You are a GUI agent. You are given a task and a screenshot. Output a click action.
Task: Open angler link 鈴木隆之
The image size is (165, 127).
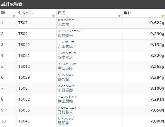pos(65,57)
